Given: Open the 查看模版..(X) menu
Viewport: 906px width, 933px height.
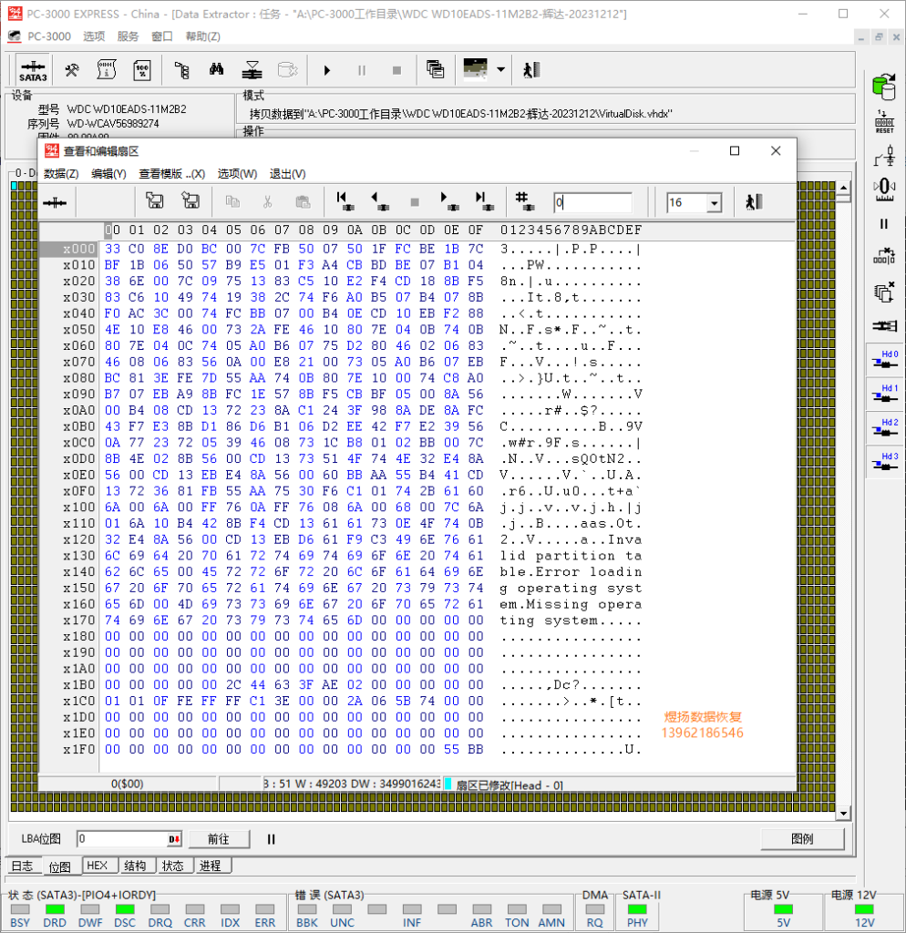Looking at the screenshot, I should pyautogui.click(x=172, y=174).
